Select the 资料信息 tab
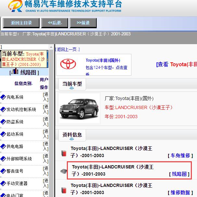The height and width of the screenshot is (197, 197). (x=72, y=135)
